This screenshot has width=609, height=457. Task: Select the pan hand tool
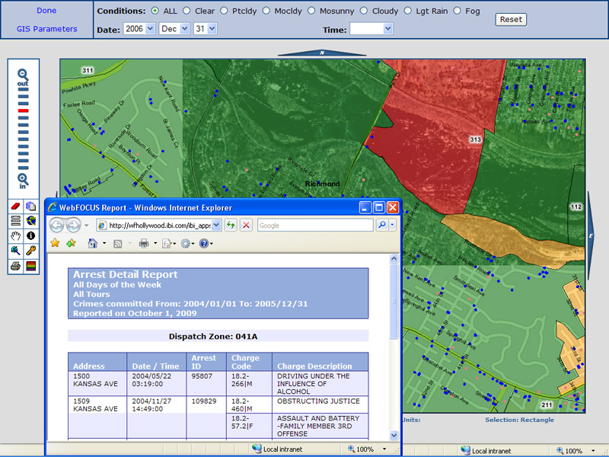pyautogui.click(x=16, y=236)
